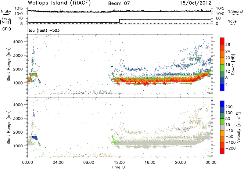244x169 pixels.
Task: Click the 'Velocity [m s-1]' colorbar title
Action: coord(239,127)
